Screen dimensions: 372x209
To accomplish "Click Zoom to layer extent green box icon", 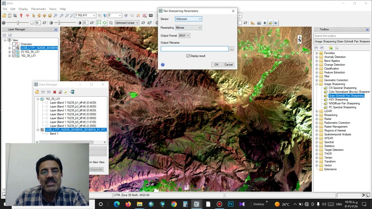I will (99, 23).
